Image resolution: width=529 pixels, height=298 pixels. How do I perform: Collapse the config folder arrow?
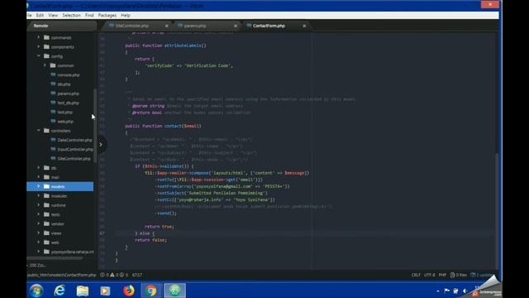(x=39, y=55)
